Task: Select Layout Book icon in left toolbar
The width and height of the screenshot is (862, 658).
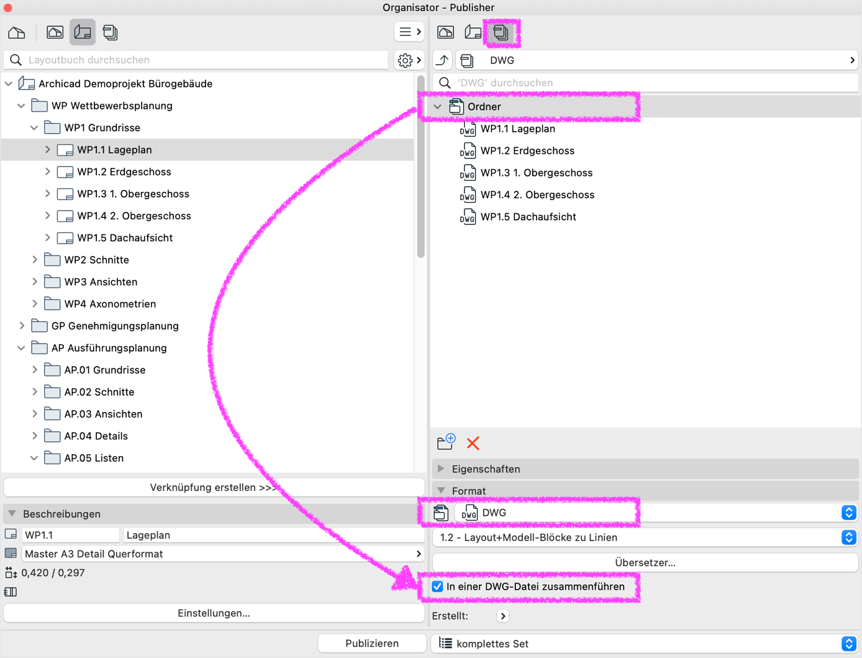Action: click(x=83, y=32)
